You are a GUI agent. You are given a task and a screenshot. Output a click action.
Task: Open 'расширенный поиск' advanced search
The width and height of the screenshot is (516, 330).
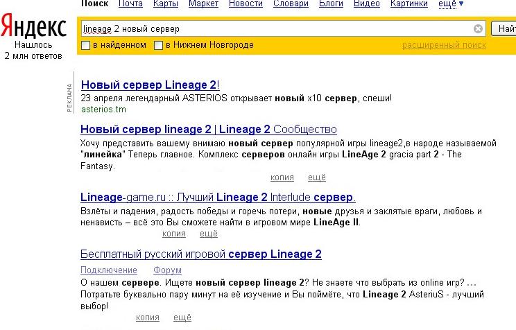444,45
